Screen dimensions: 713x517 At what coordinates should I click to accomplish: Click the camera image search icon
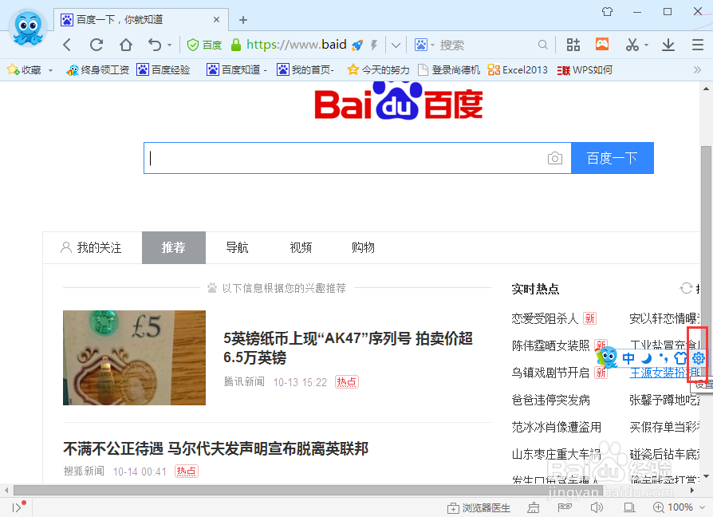pos(555,158)
